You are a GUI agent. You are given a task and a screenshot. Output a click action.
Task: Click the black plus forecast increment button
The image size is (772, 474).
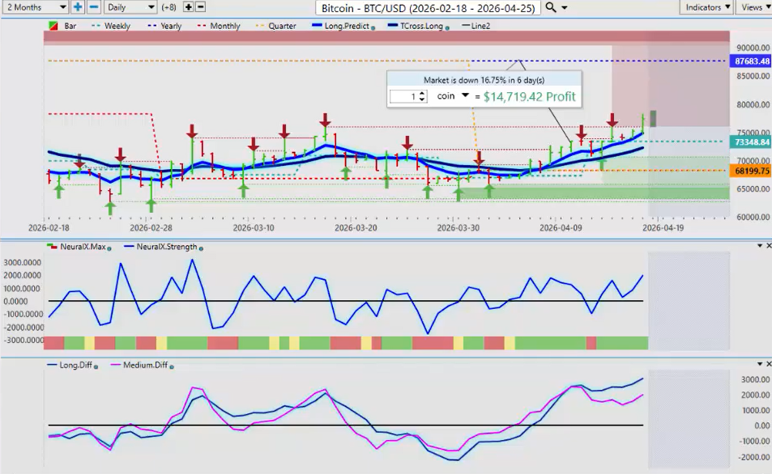point(189,7)
